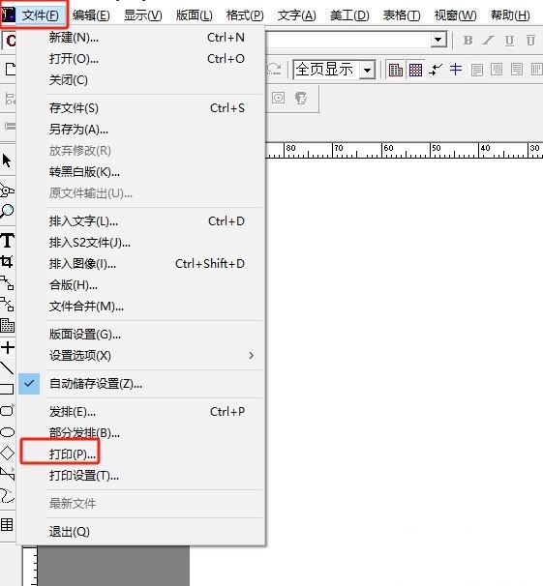Select the table tool at toolbox bottom
The width and height of the screenshot is (543, 586).
(x=7, y=525)
